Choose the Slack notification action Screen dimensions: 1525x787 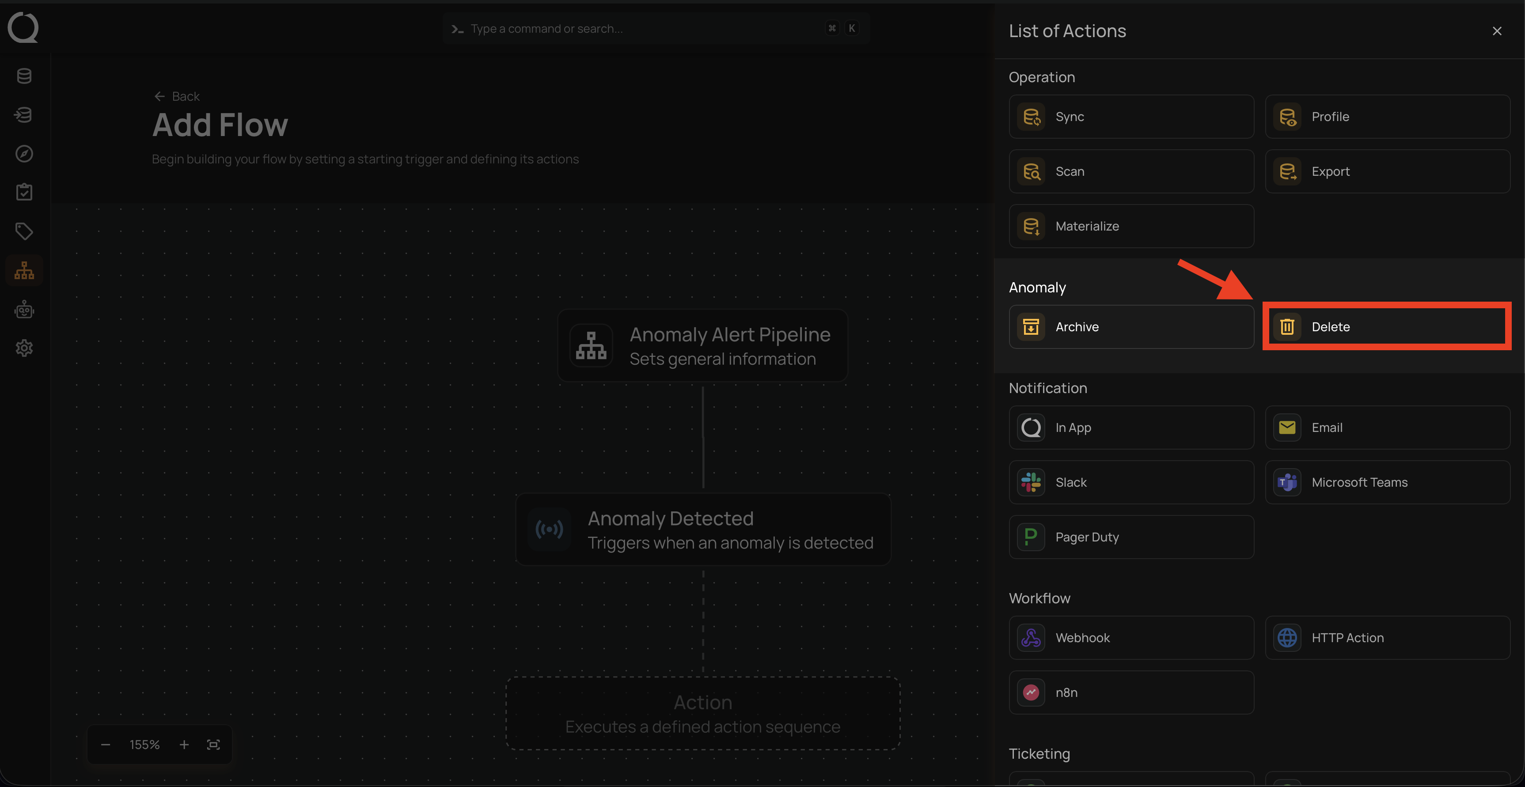pyautogui.click(x=1131, y=482)
